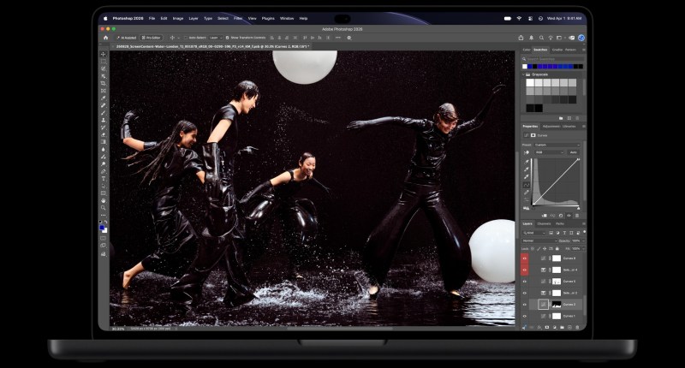Click the Home icon in the options bar

[105, 38]
